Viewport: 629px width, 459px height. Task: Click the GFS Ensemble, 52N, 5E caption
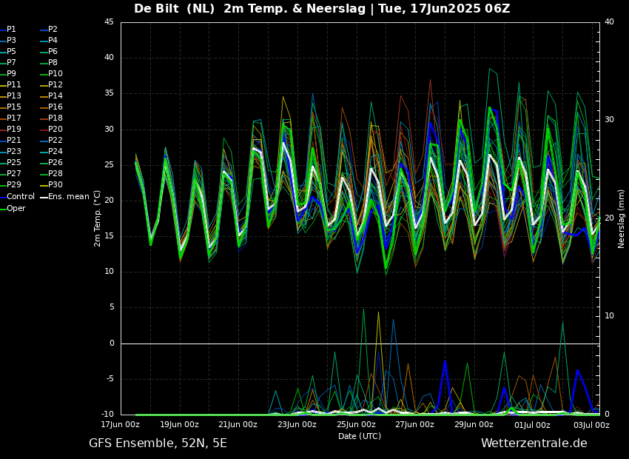(x=158, y=443)
